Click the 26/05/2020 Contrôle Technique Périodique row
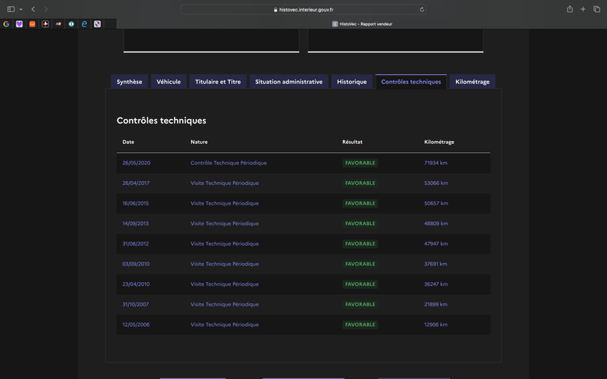Image resolution: width=607 pixels, height=379 pixels. pos(303,163)
